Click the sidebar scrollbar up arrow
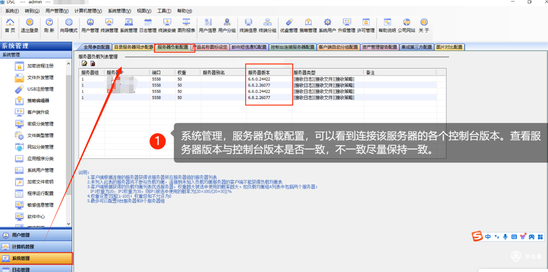 68,64
